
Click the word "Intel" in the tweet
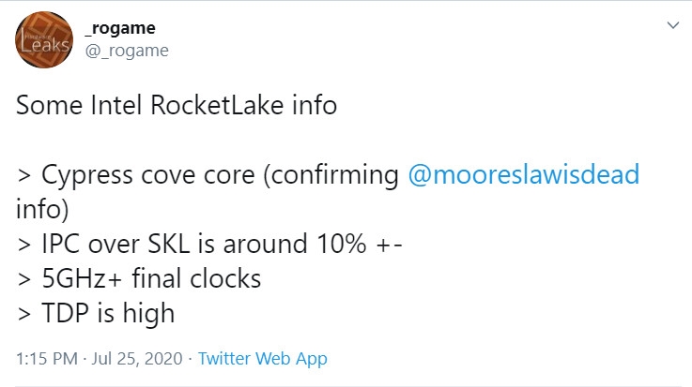(119, 106)
